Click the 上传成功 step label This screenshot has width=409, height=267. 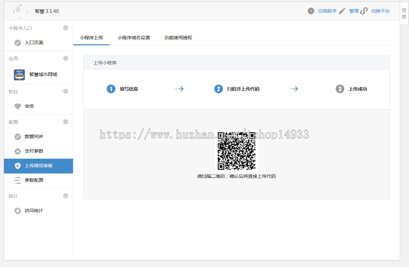[x=358, y=89]
